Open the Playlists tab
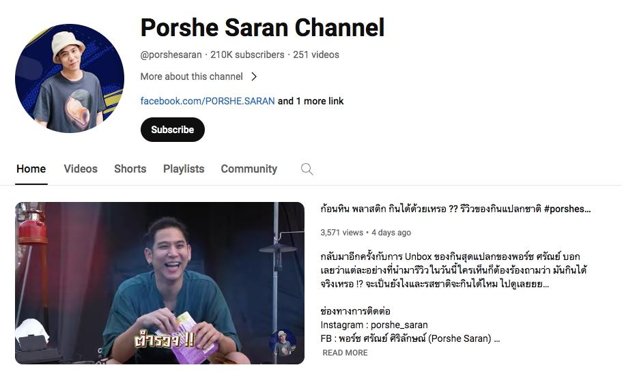622x378 pixels. coord(184,169)
